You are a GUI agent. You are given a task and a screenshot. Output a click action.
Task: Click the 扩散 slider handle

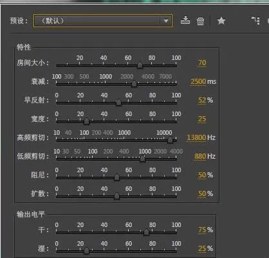pos(116,196)
